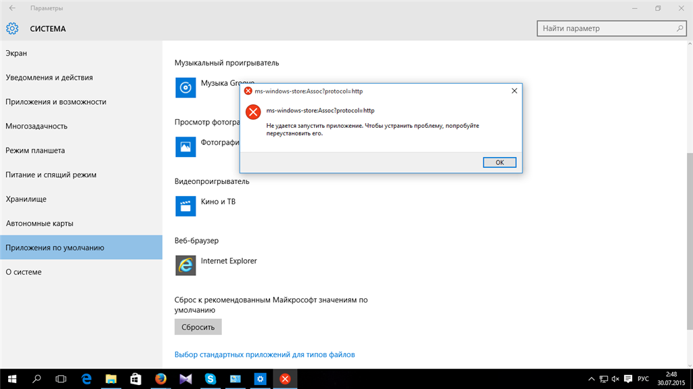Click the Кино и ТВ label

(218, 202)
